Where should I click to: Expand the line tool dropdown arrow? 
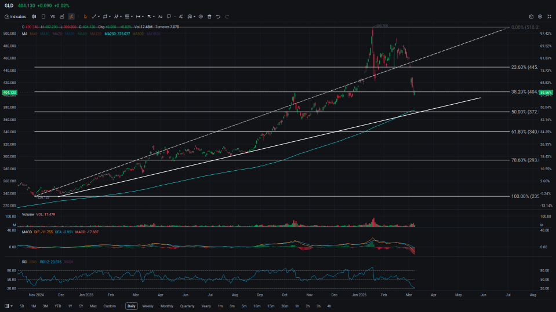click(99, 17)
